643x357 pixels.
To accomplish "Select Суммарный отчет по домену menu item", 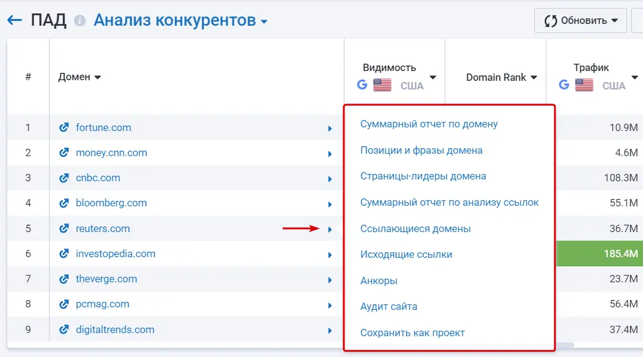I will tap(429, 124).
